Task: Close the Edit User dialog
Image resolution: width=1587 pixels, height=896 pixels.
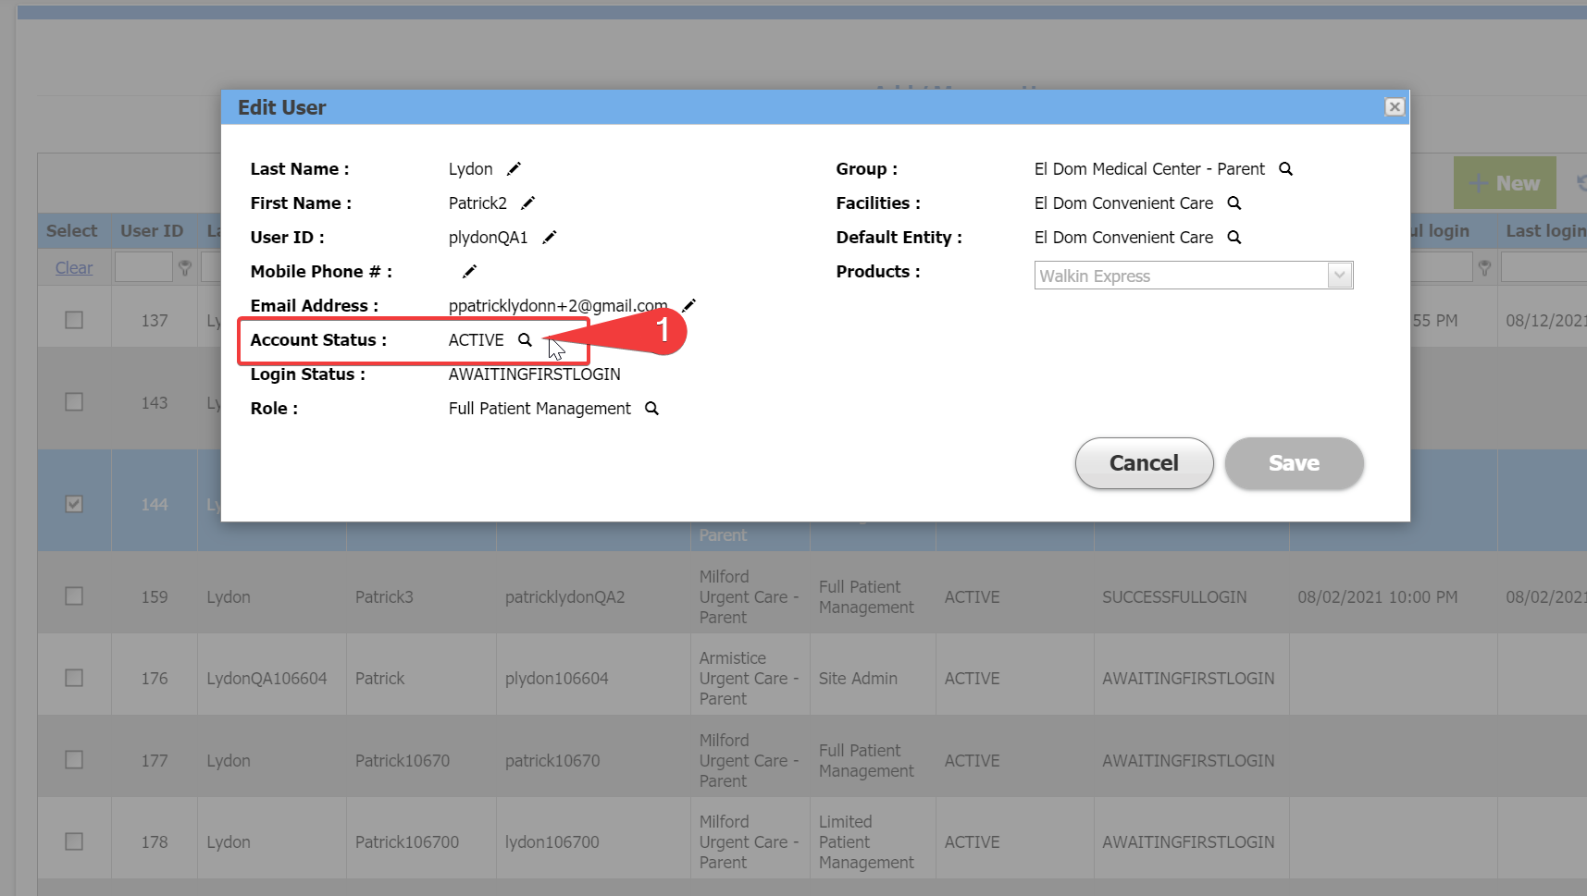Action: click(x=1394, y=107)
